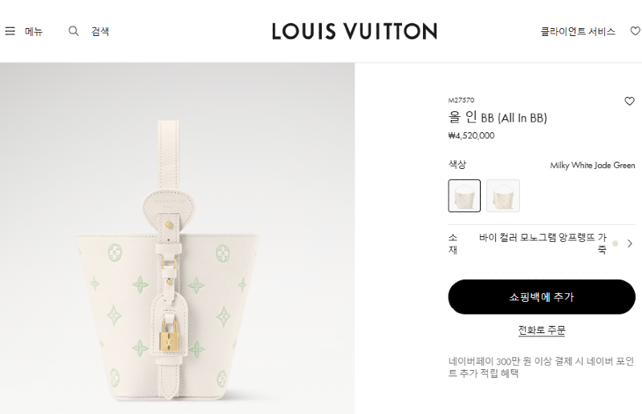
Task: Click the 소재 material label
Action: pos(453,243)
